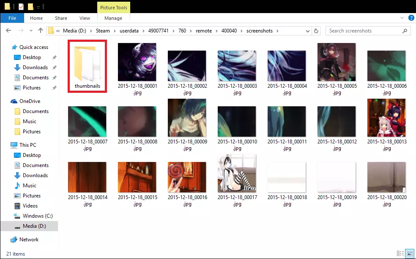Viewport: 416px width, 259px height.
Task: Select 2015-12-18_00009.jpg thumbnail
Action: (187, 118)
